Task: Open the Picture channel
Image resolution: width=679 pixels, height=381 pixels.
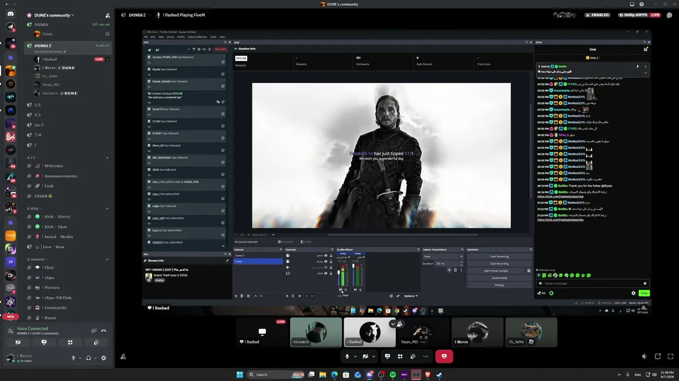Action: click(68, 287)
